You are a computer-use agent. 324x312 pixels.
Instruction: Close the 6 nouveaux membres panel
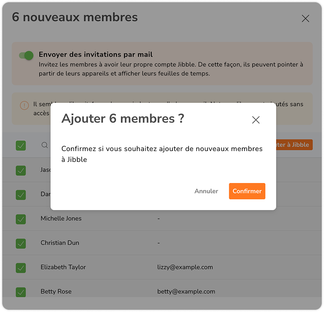point(305,18)
